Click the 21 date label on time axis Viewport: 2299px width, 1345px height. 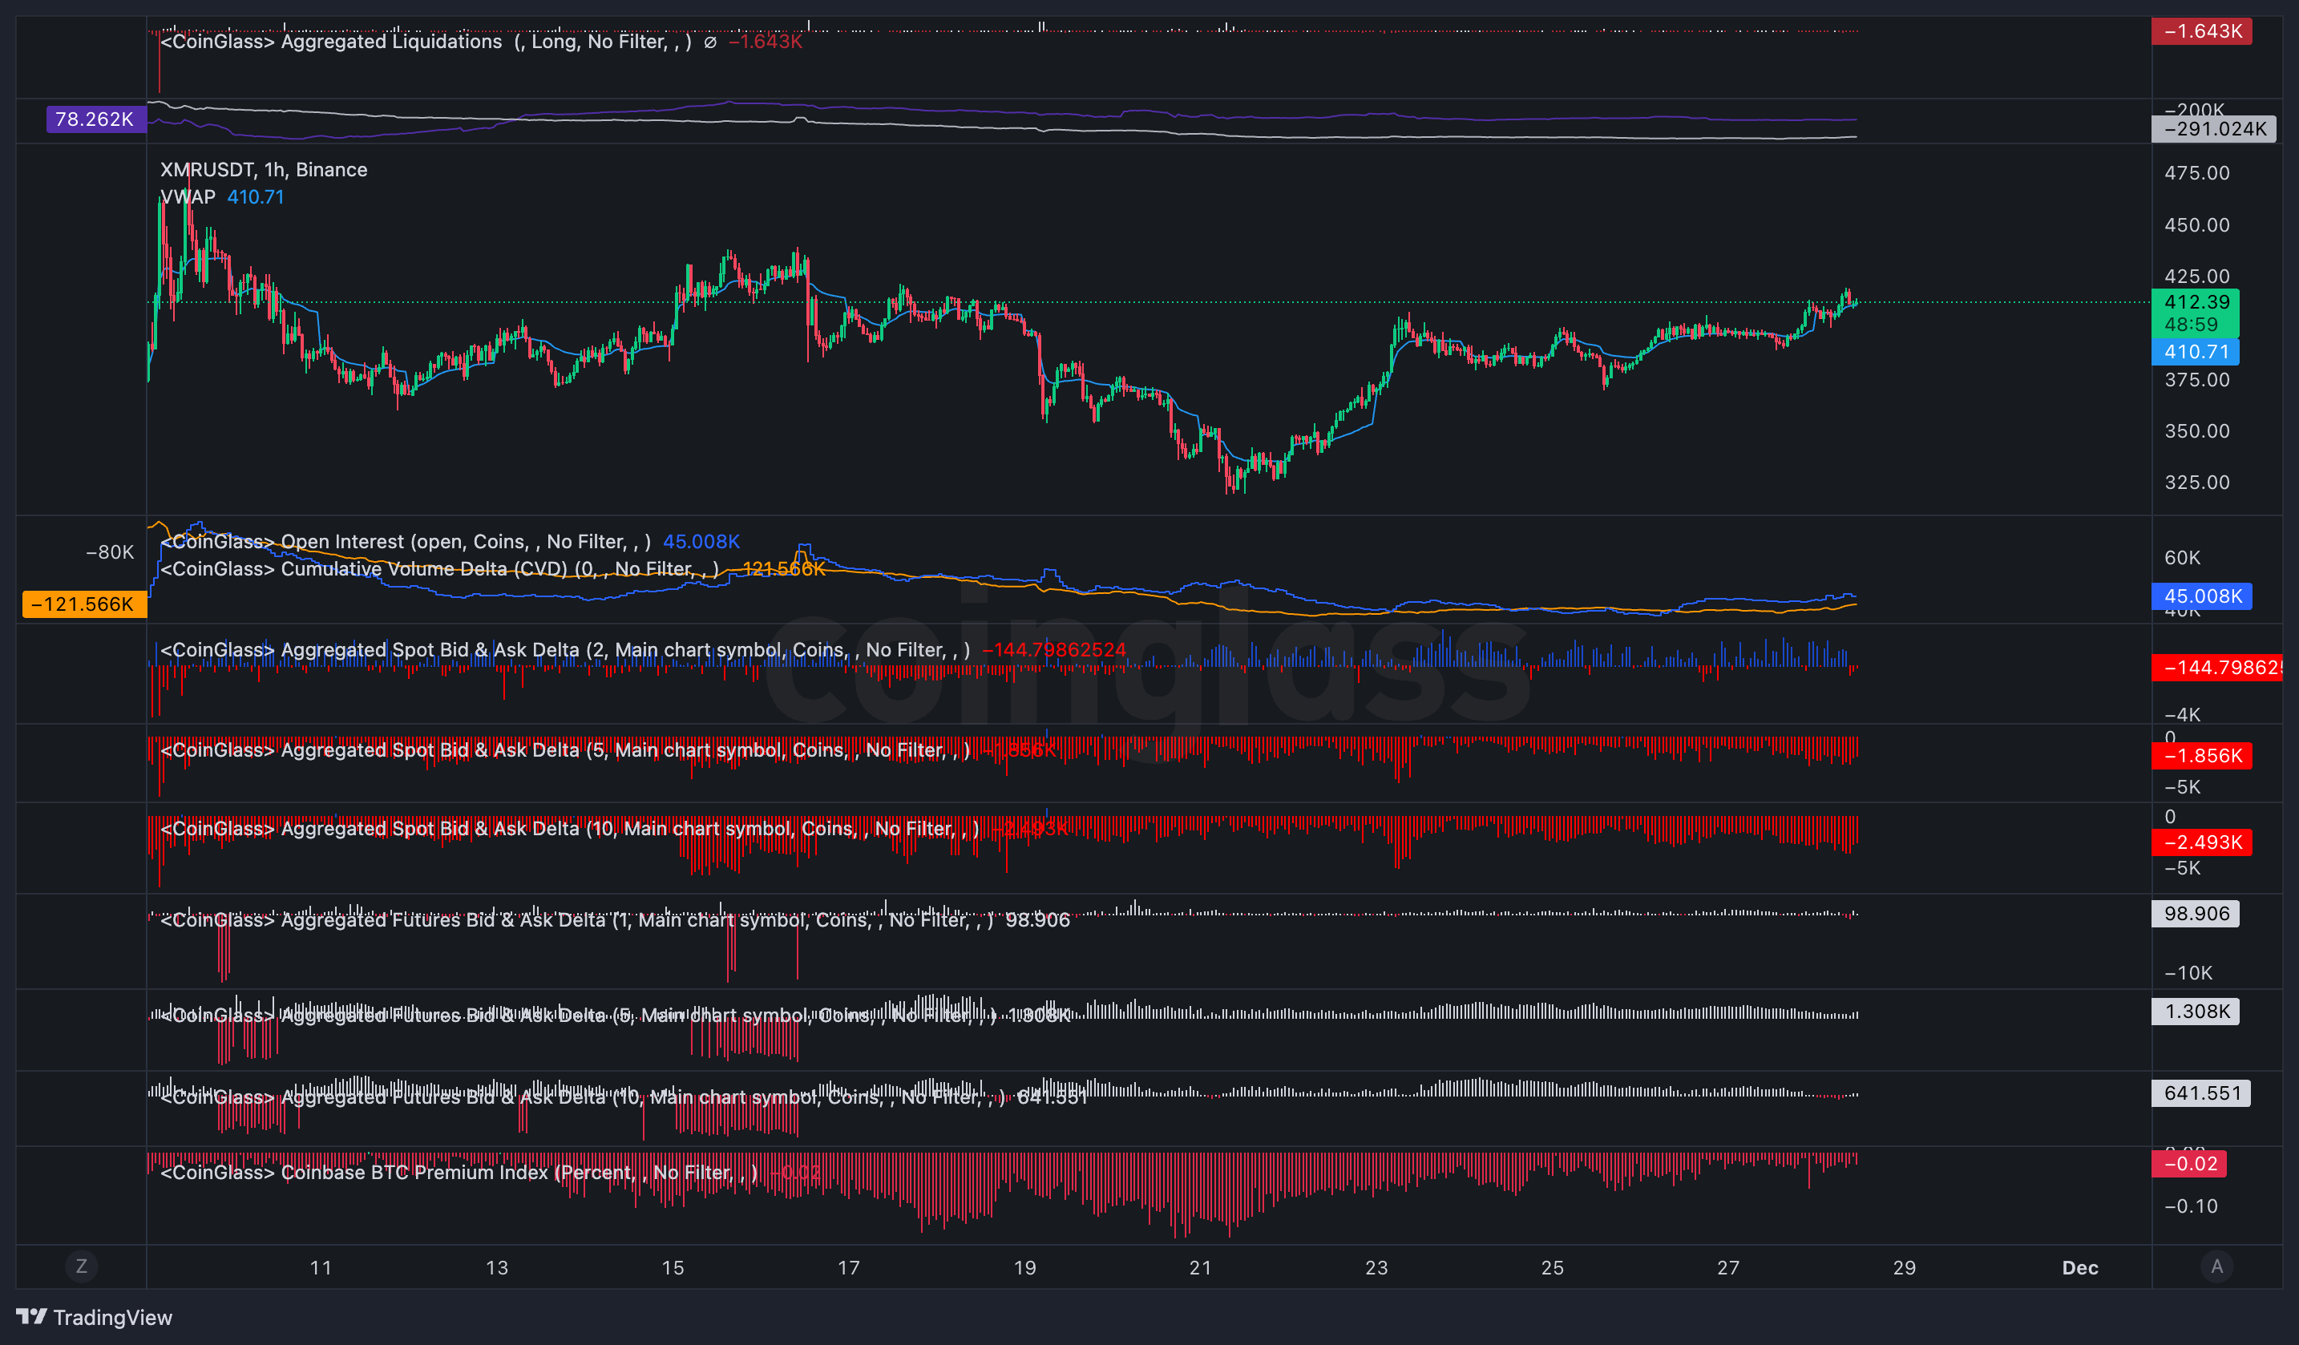1200,1267
